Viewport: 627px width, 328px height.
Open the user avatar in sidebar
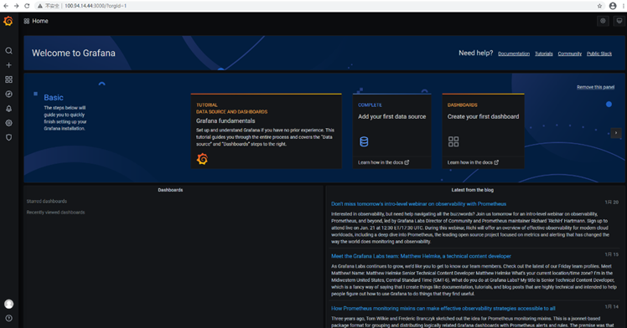(8, 304)
